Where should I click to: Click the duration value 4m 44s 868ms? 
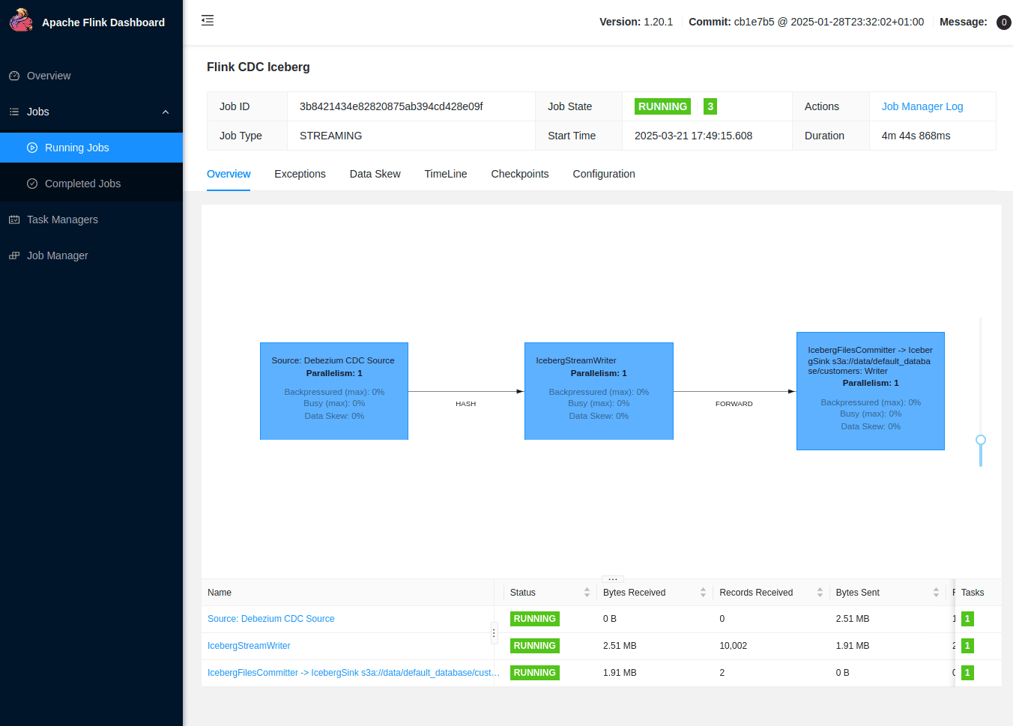(916, 136)
